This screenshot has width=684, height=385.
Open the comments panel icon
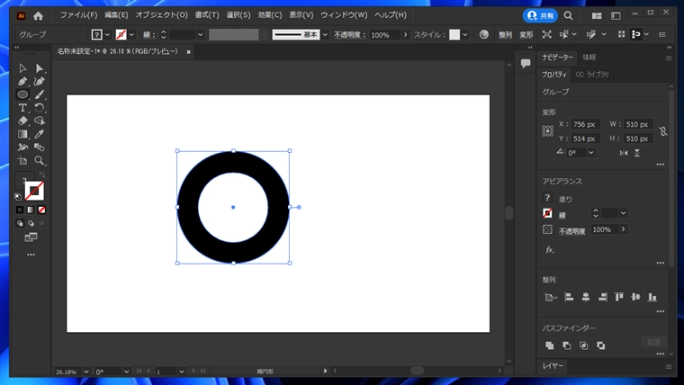[526, 63]
